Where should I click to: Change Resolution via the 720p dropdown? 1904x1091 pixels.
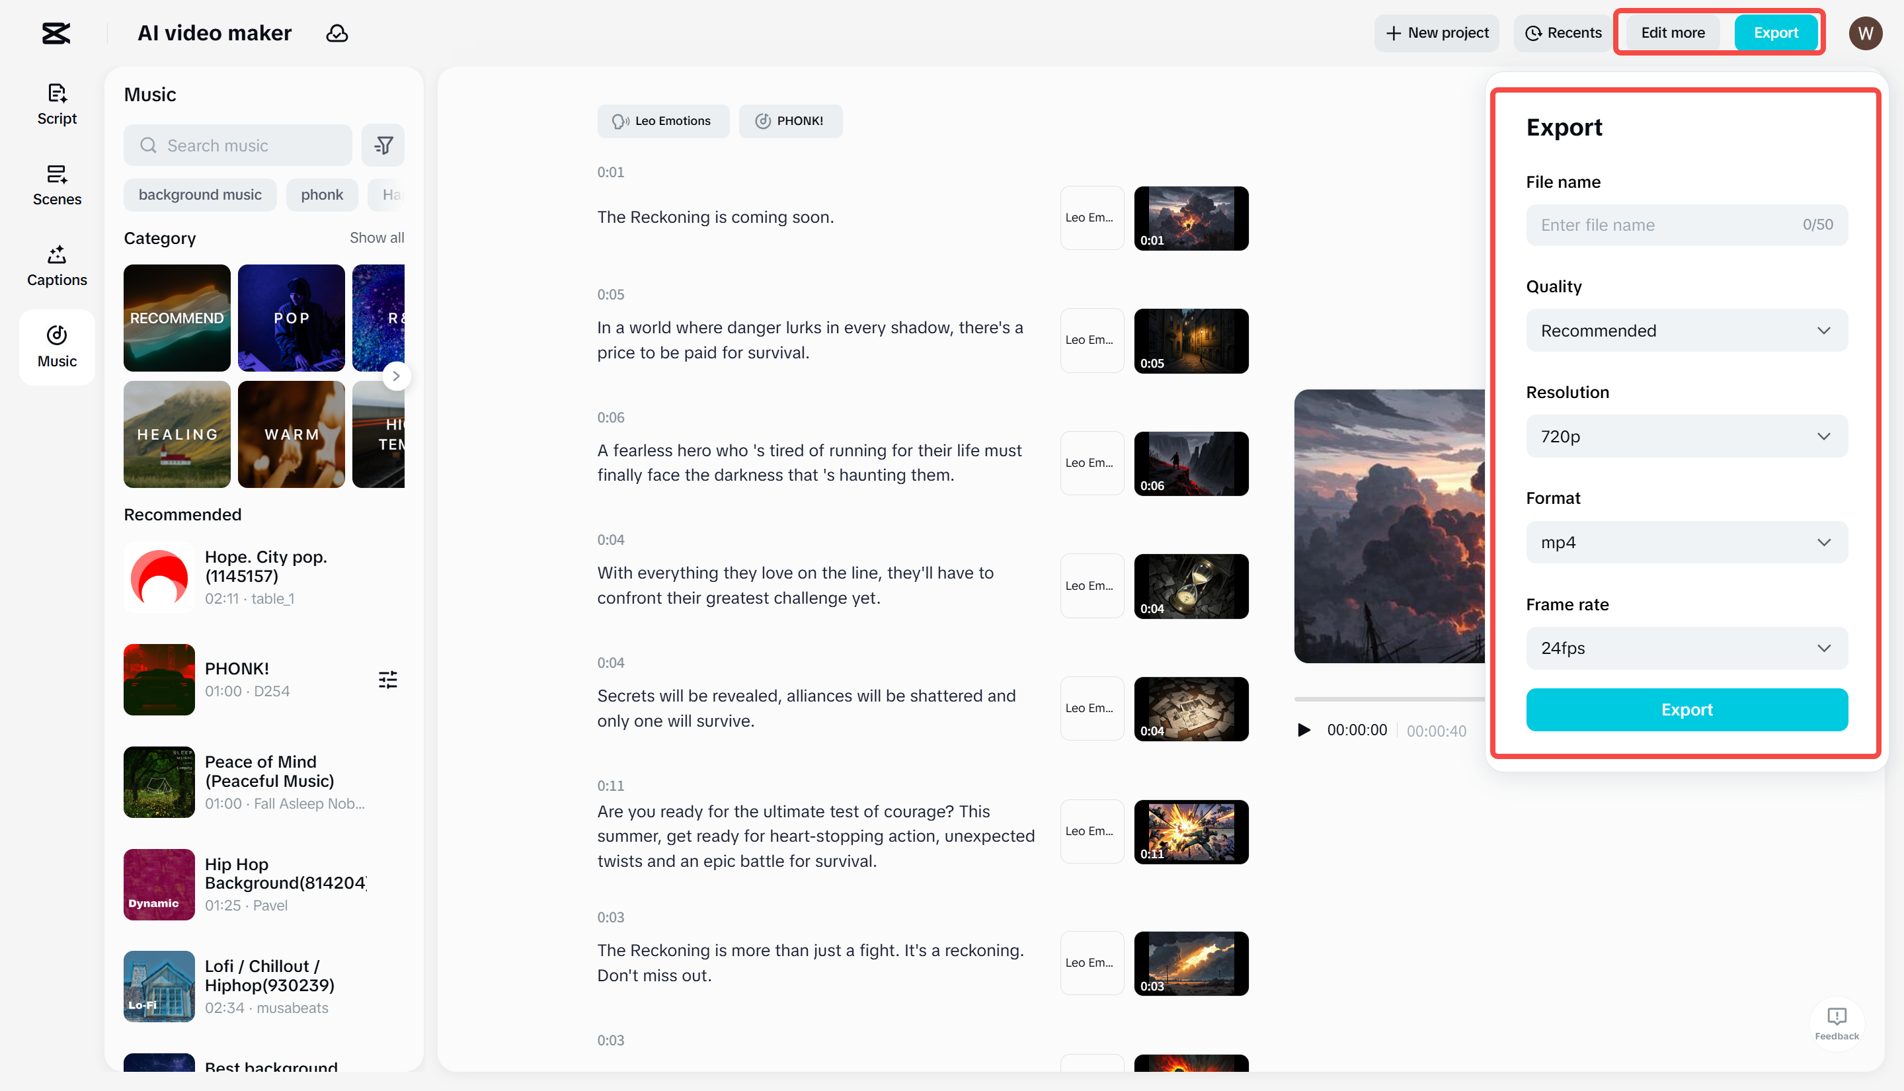1685,436
